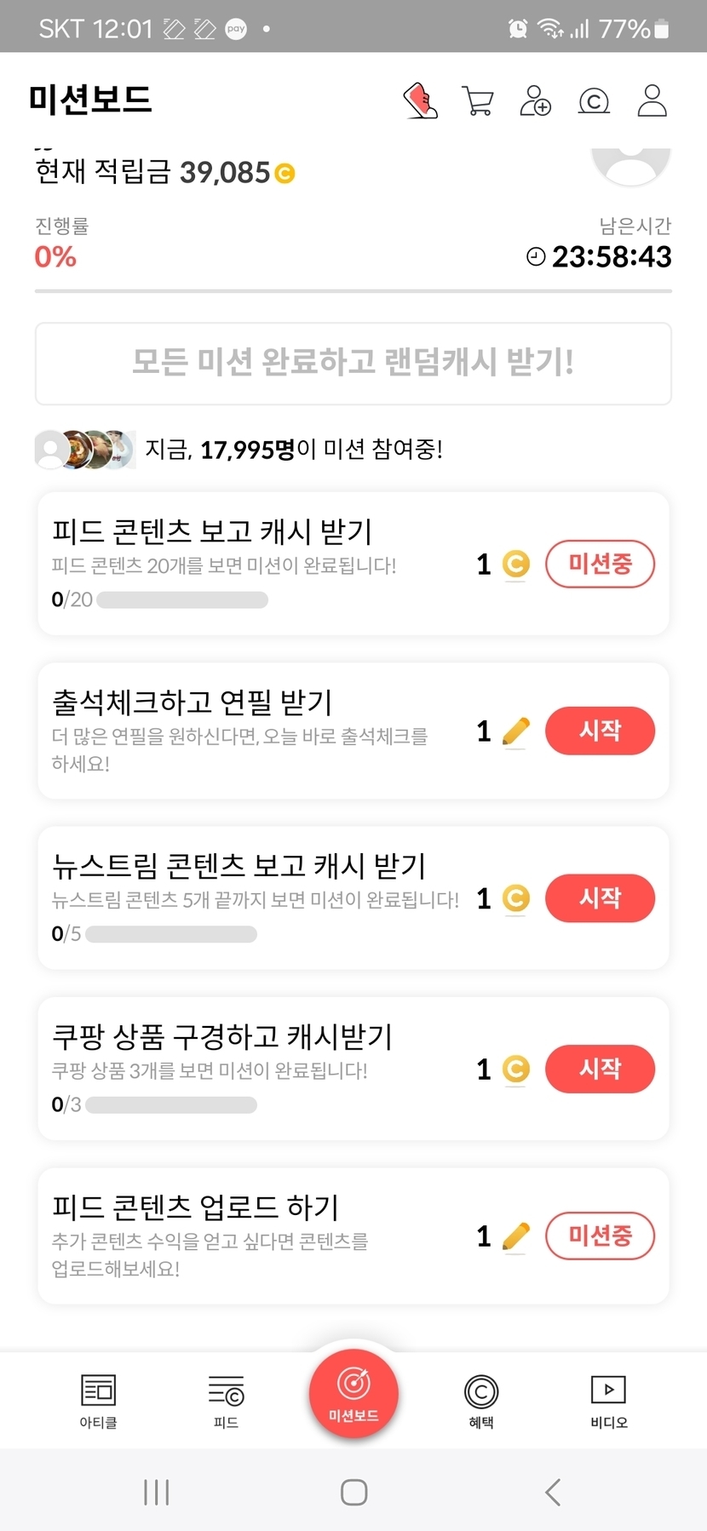Tap the red sneaker icon in header

pos(420,100)
